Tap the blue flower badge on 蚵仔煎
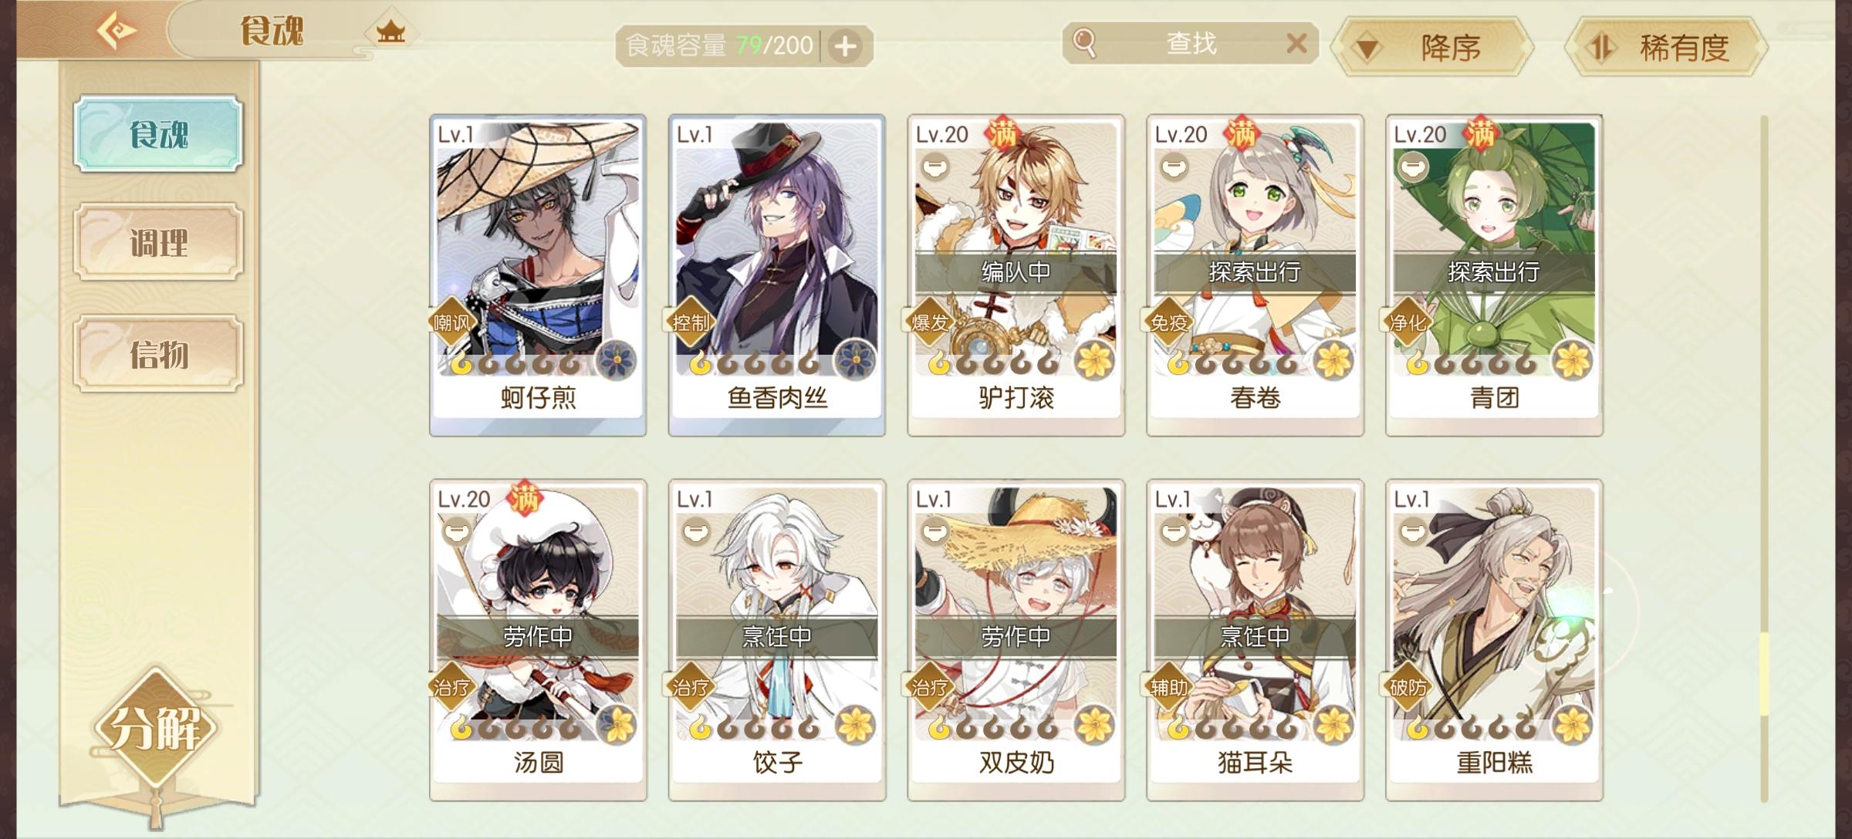 [x=617, y=360]
